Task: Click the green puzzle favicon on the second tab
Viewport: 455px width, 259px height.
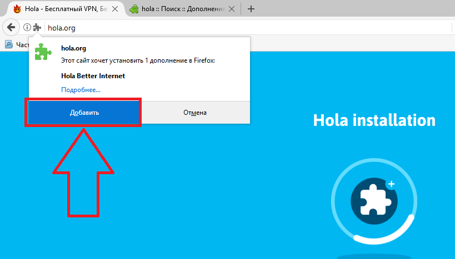Action: [134, 9]
